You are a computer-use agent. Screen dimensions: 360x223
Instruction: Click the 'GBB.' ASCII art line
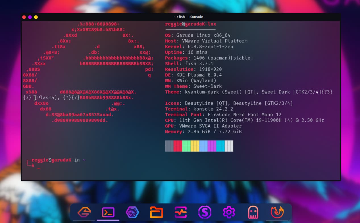[x=29, y=86]
